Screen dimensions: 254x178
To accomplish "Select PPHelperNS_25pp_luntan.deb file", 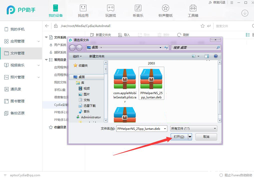I will tap(151, 83).
